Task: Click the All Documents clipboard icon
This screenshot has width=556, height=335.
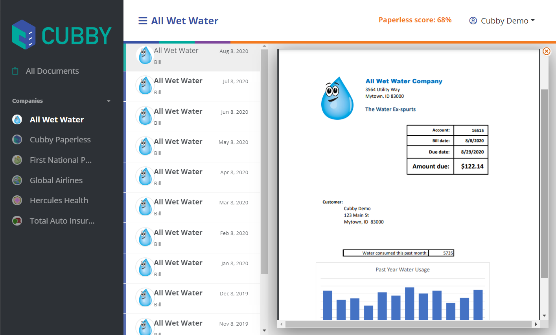Action: pyautogui.click(x=15, y=71)
